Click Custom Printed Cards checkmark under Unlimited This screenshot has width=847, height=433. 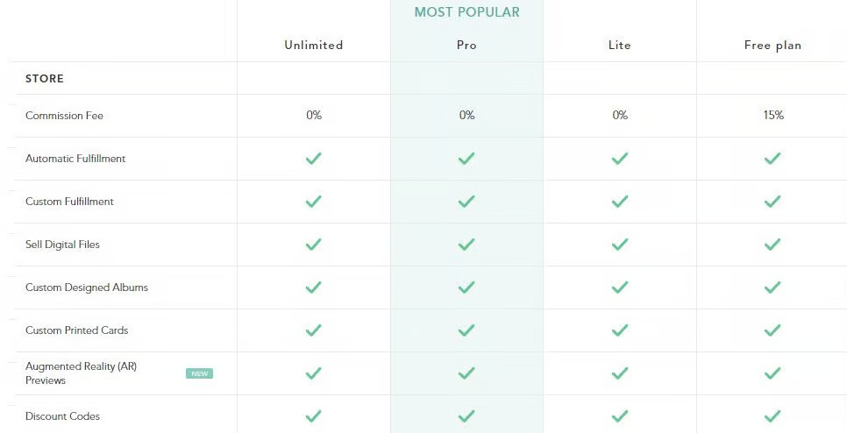313,330
